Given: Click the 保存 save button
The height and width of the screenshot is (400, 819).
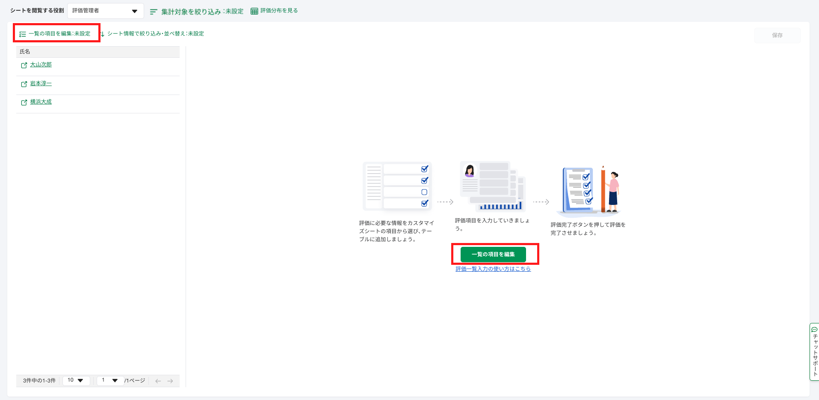Looking at the screenshot, I should (x=777, y=35).
